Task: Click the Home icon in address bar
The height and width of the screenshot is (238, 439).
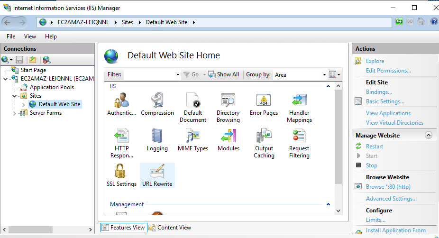Action: coord(421,21)
